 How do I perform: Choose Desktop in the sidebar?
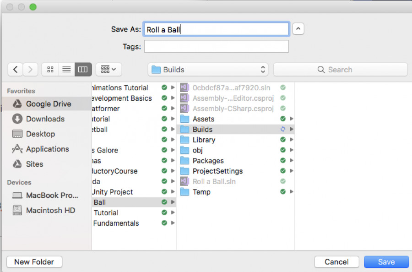tap(40, 134)
